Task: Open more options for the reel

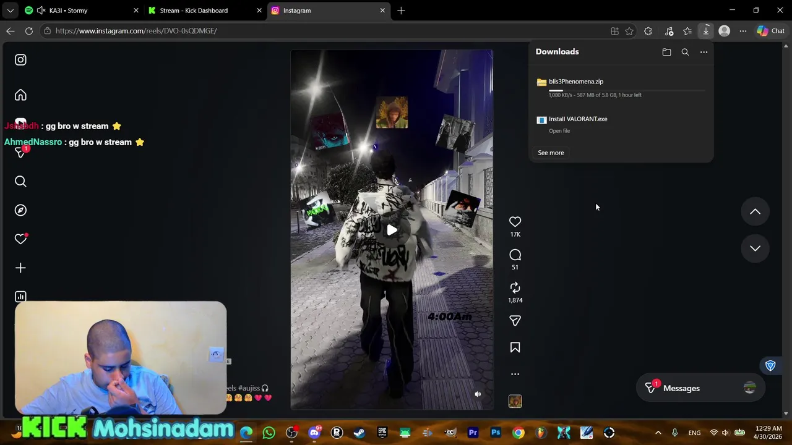Action: [x=515, y=374]
